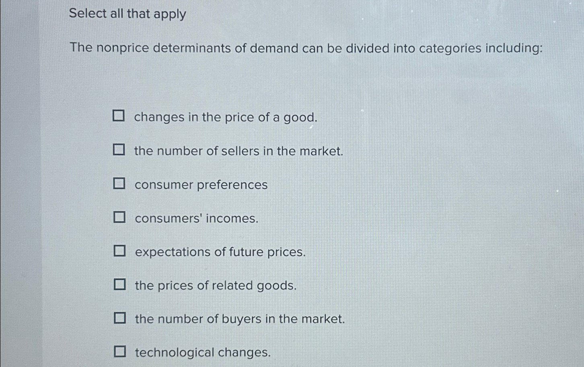Check the 'consumer preferences' checkbox
The width and height of the screenshot is (584, 367).
(119, 184)
